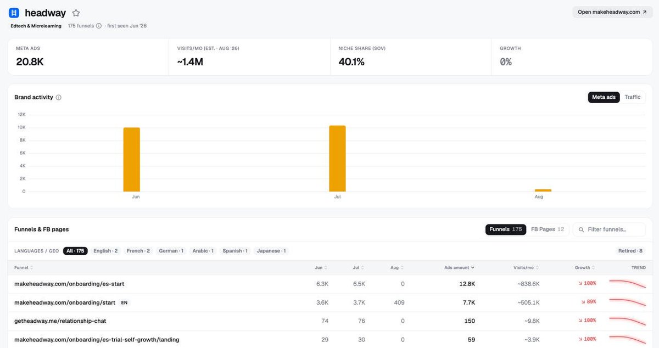The height and width of the screenshot is (348, 659).
Task: Open getheadway.me/relationship-chat funnel
Action: [x=60, y=321]
